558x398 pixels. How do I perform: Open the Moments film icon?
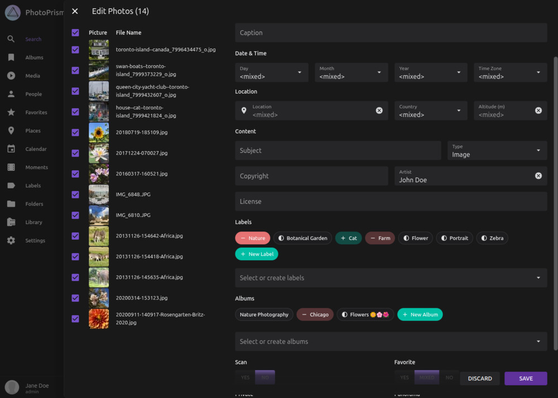point(11,167)
